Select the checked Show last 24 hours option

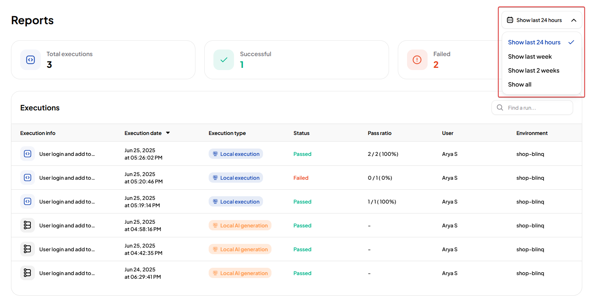534,42
